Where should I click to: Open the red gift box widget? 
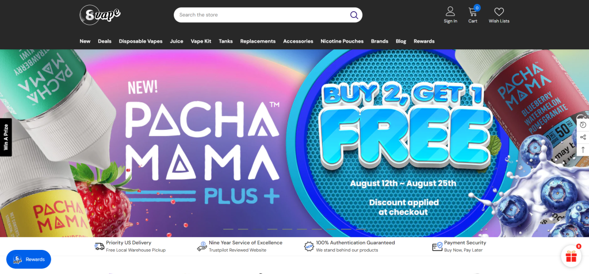click(x=571, y=256)
